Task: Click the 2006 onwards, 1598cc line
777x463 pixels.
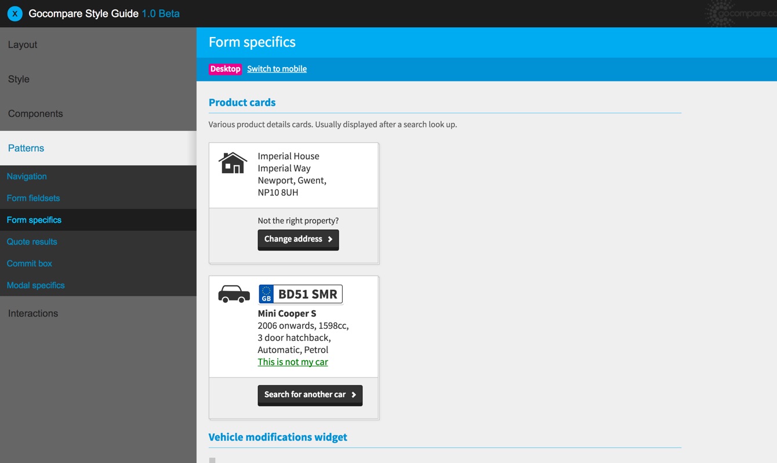Action: [x=303, y=325]
